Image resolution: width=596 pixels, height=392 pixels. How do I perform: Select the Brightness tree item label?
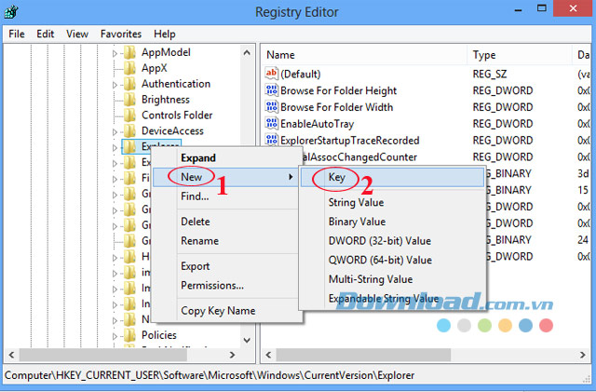[166, 100]
